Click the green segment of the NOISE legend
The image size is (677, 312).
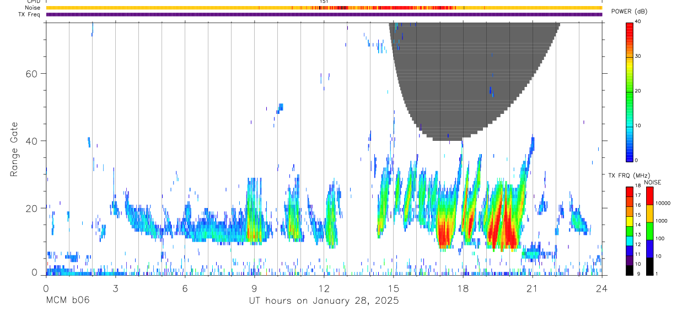[649, 231]
